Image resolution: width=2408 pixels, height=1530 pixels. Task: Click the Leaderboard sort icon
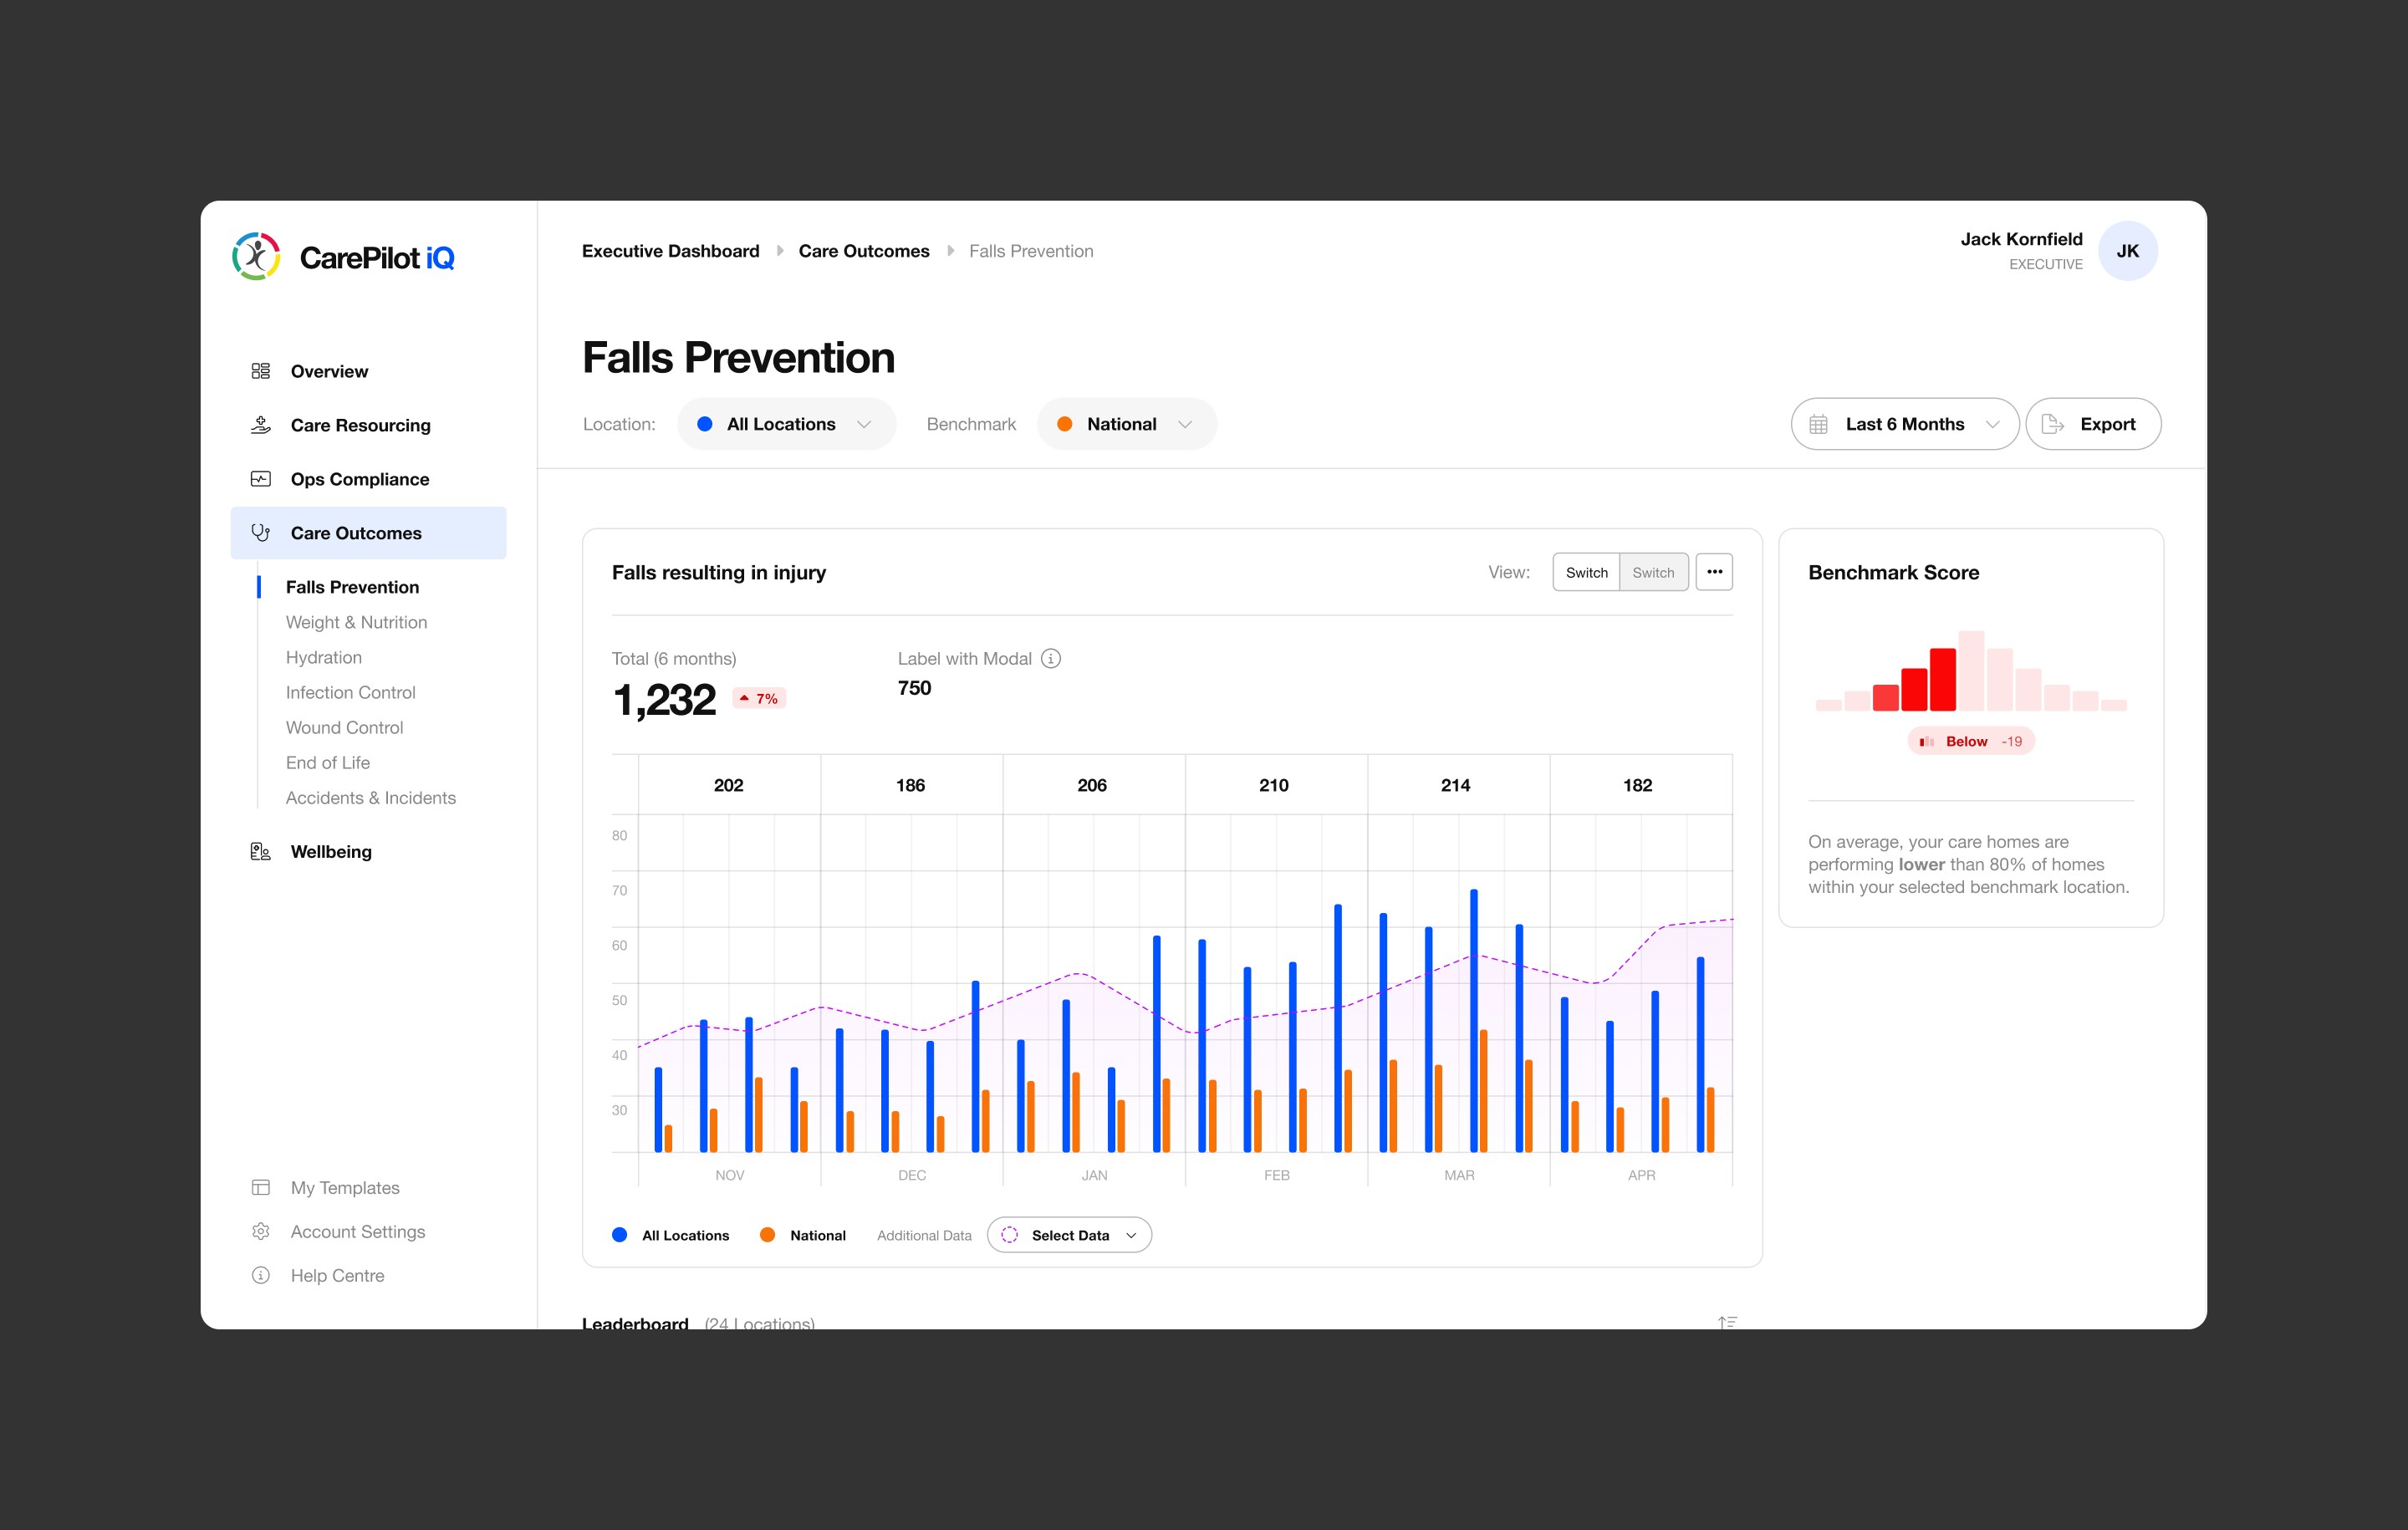click(x=1727, y=1322)
